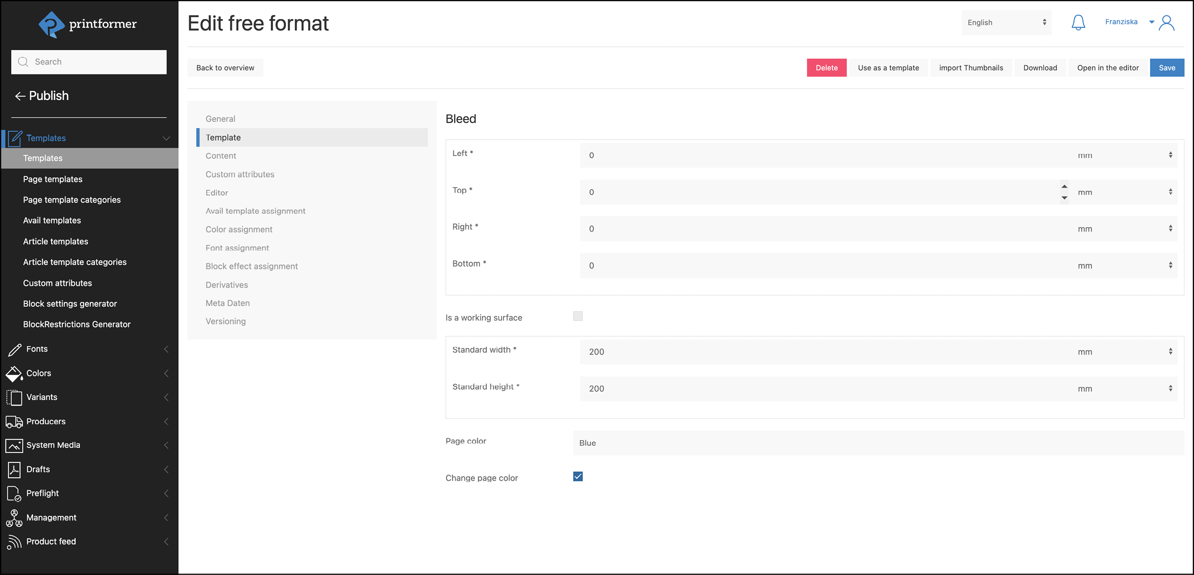This screenshot has width=1194, height=575.
Task: Uncheck the Change page color checkbox
Action: (577, 477)
